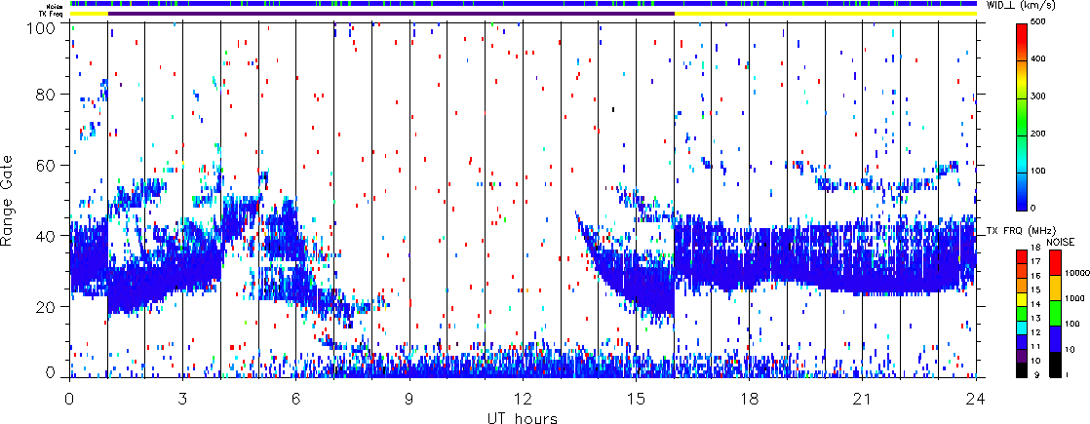The height and width of the screenshot is (424, 1090).
Task: Click the black swatch in NOISE legend
Action: point(1055,365)
